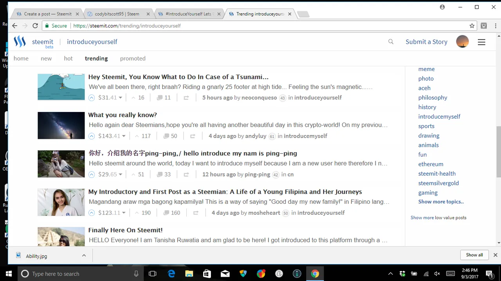
Task: Click the volume muted tray icon
Action: pyautogui.click(x=437, y=274)
